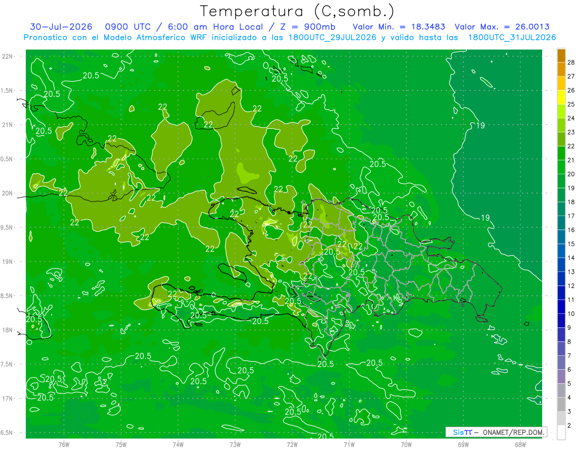584x451 pixels.
Task: Click the 'ONAMET/REP.DOM.' credit label
Action: click(513, 432)
